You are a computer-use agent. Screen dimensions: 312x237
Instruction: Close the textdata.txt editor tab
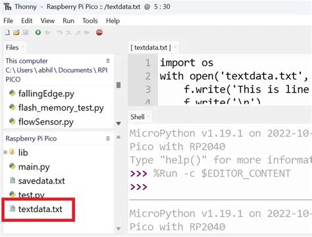(175, 47)
